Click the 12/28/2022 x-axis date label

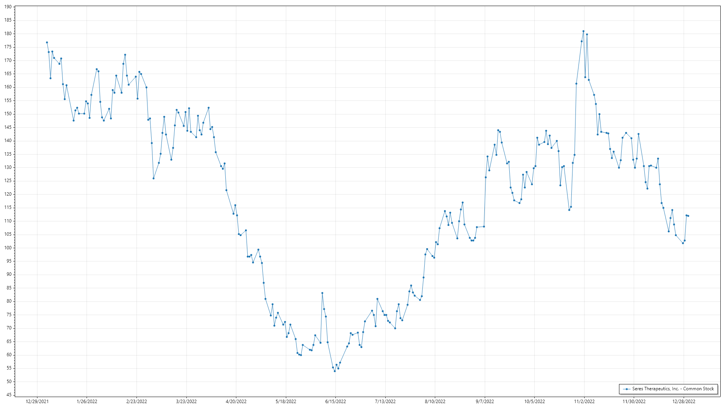[x=684, y=401]
